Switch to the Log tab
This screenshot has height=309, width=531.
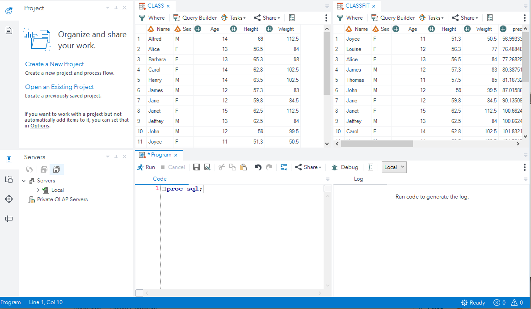coord(358,178)
